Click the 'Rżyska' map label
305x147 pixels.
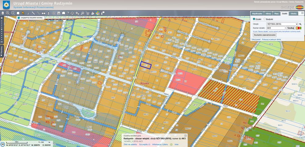(x=144, y=83)
